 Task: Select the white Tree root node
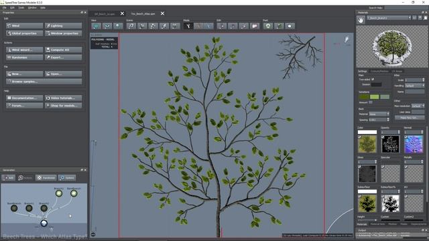click(44, 223)
